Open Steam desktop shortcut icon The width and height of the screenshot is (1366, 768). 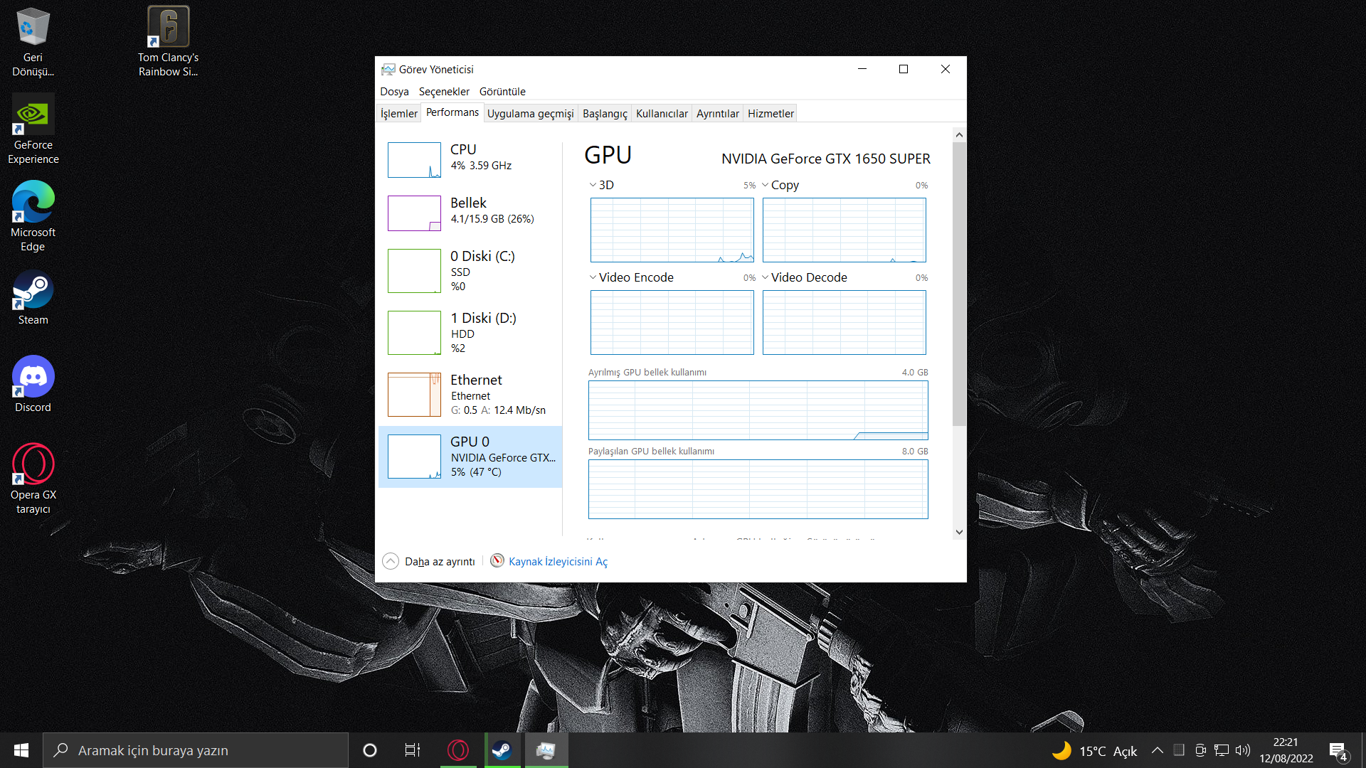pyautogui.click(x=33, y=292)
